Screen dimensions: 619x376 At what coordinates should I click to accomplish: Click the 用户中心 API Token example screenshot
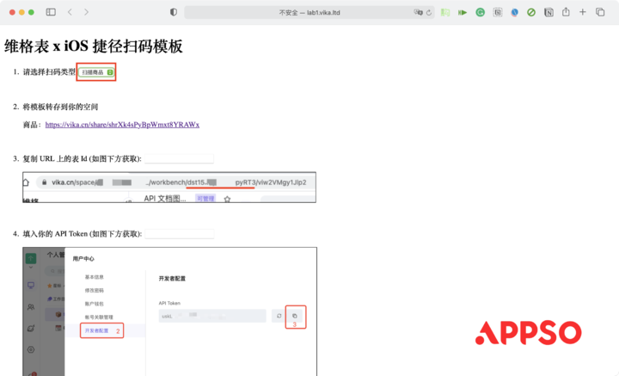pos(169,311)
